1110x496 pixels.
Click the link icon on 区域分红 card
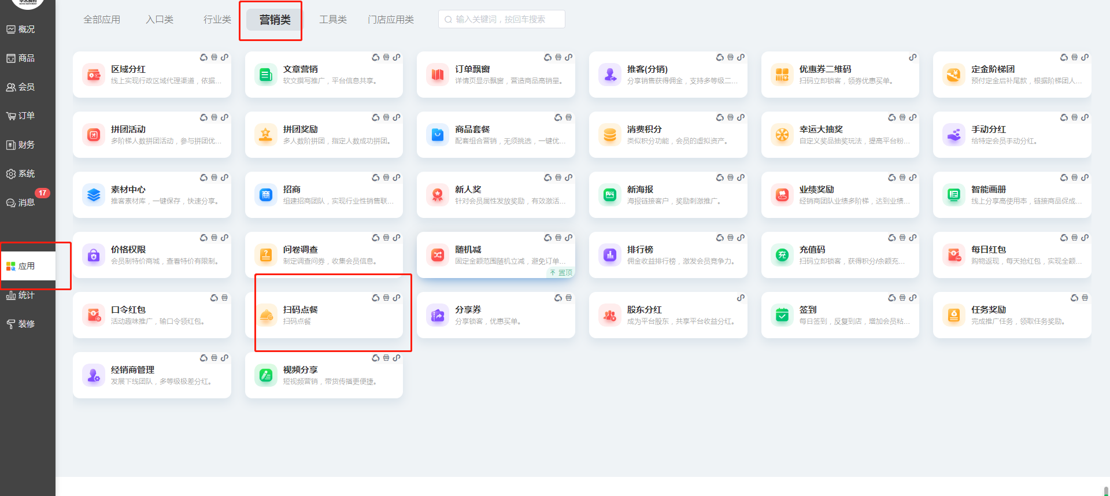225,57
